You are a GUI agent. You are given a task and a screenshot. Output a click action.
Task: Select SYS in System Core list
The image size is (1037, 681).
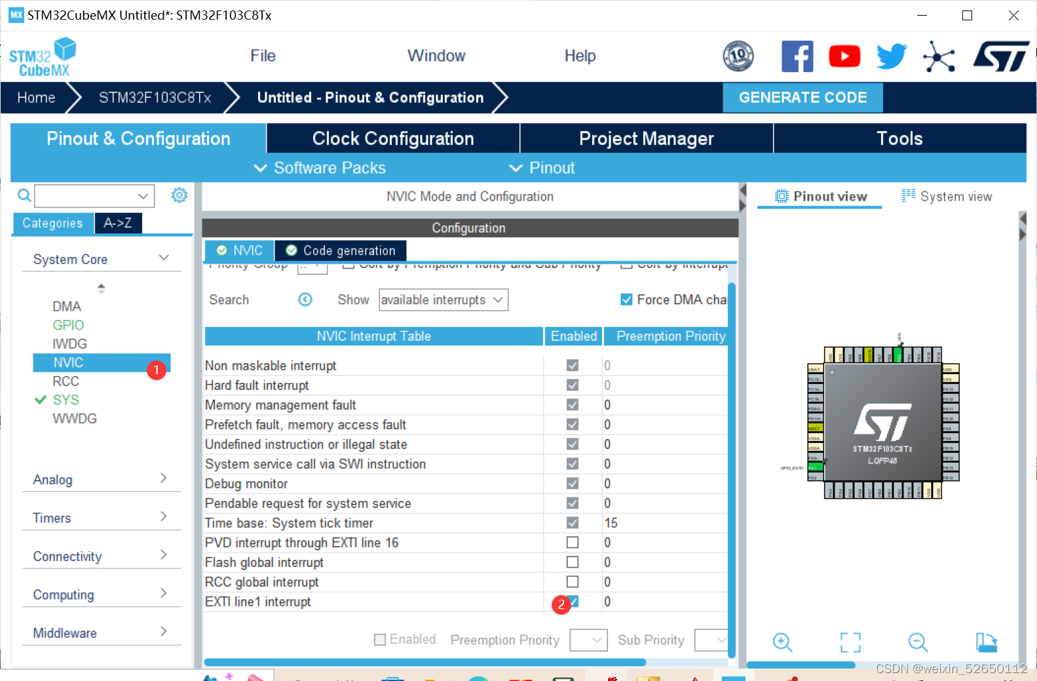coord(66,400)
